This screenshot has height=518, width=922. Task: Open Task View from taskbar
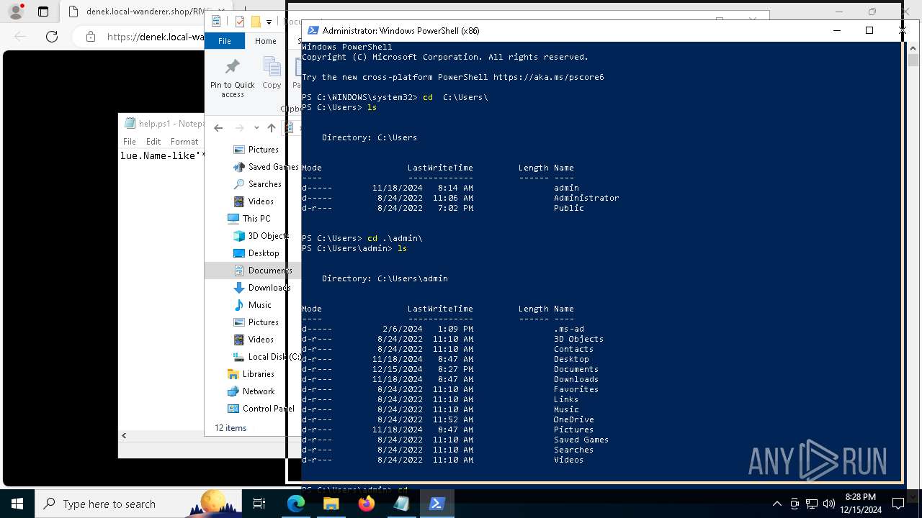259,504
